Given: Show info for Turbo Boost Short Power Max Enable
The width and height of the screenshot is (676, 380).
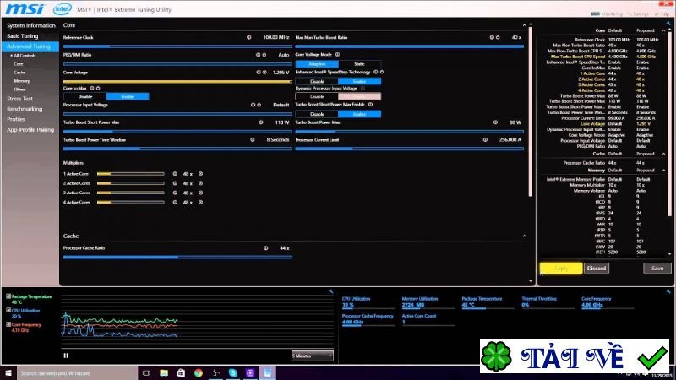Looking at the screenshot, I should tap(370, 104).
